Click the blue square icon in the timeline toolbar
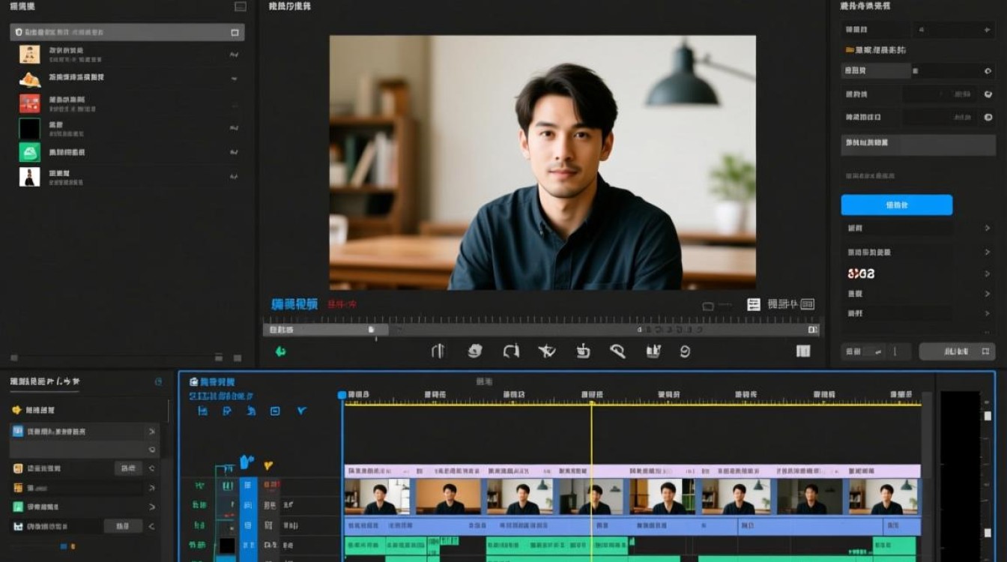Image resolution: width=1007 pixels, height=562 pixels. (x=275, y=411)
